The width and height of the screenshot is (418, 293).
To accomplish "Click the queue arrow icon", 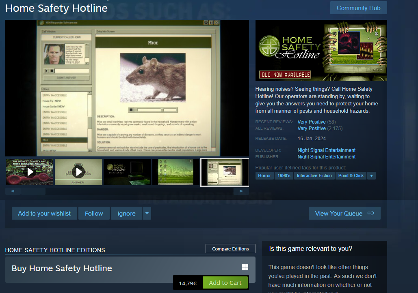I will point(371,213).
